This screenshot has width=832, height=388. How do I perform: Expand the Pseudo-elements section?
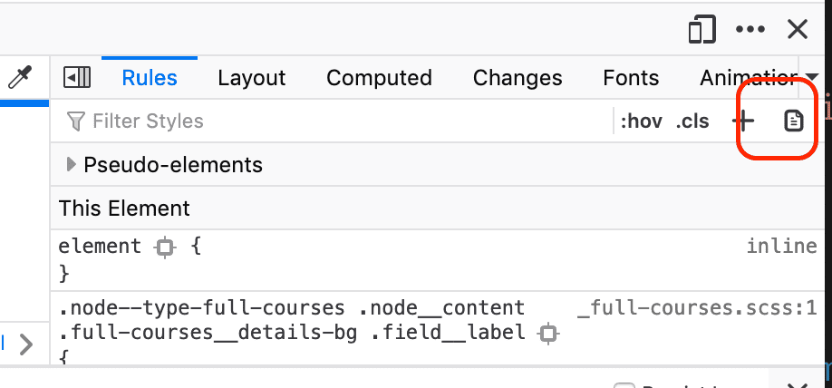(x=73, y=165)
